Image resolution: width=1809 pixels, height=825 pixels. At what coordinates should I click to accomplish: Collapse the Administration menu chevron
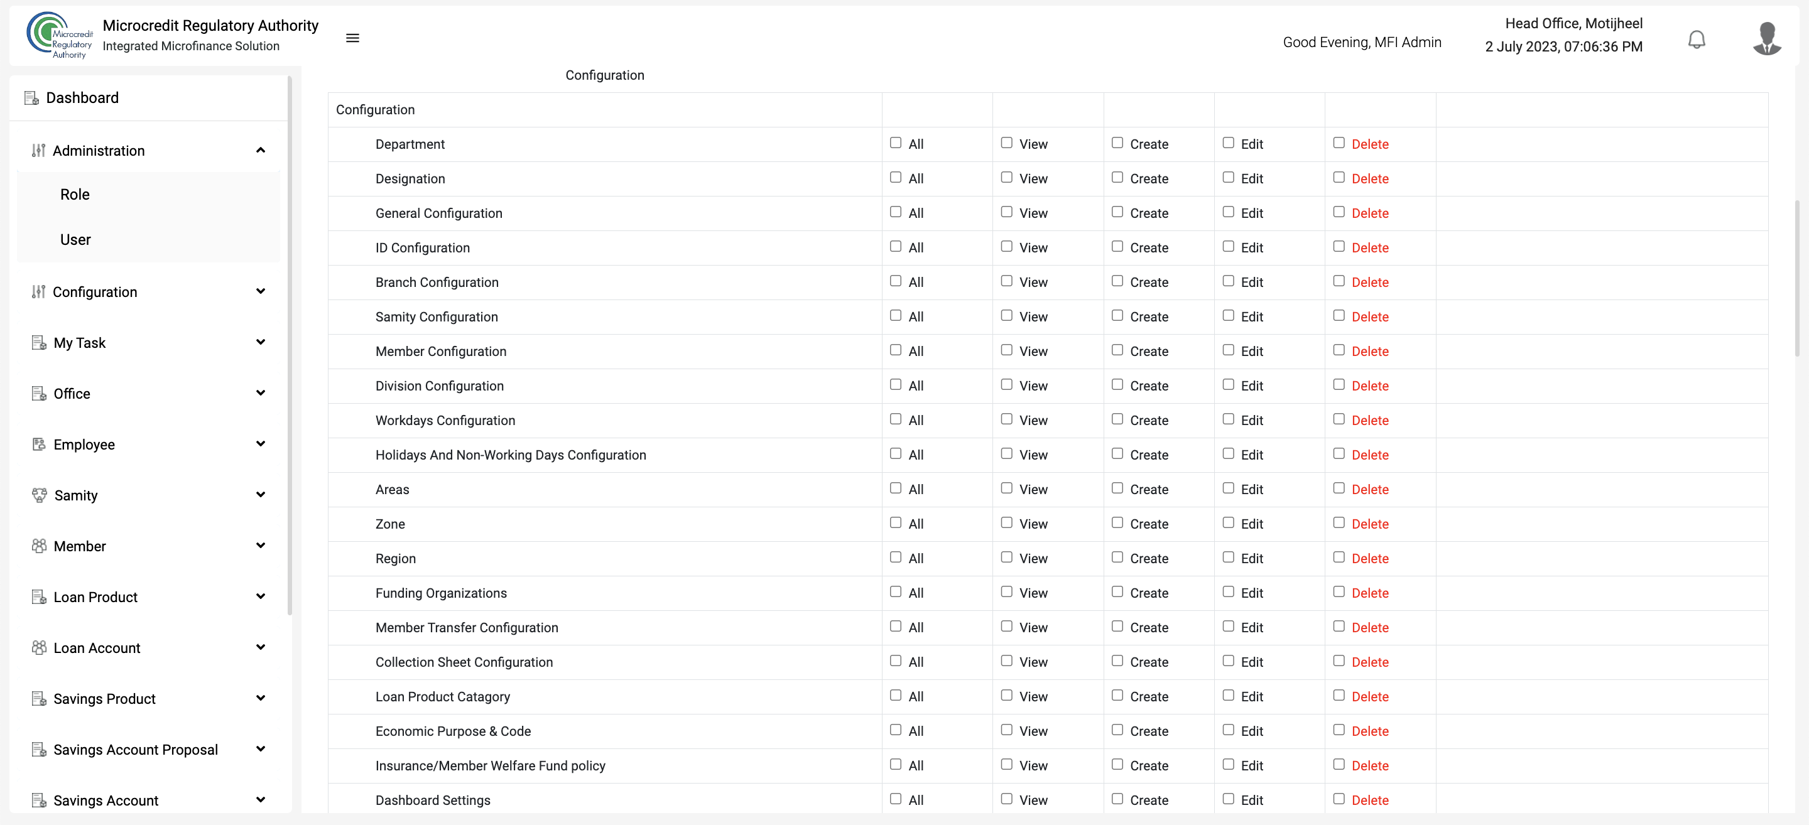tap(261, 150)
